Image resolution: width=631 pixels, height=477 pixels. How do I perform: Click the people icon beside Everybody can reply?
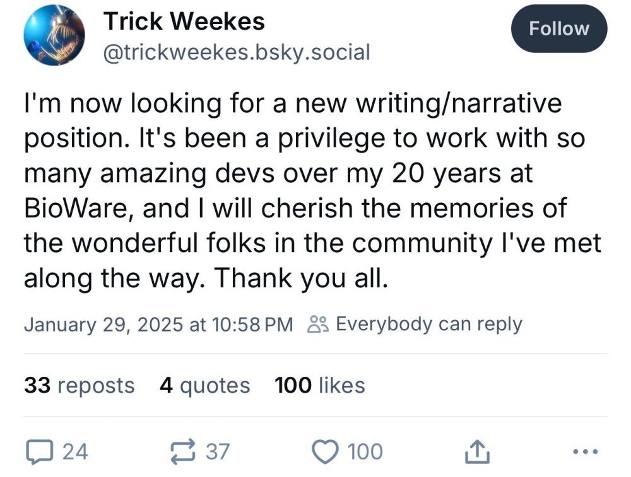tap(316, 325)
